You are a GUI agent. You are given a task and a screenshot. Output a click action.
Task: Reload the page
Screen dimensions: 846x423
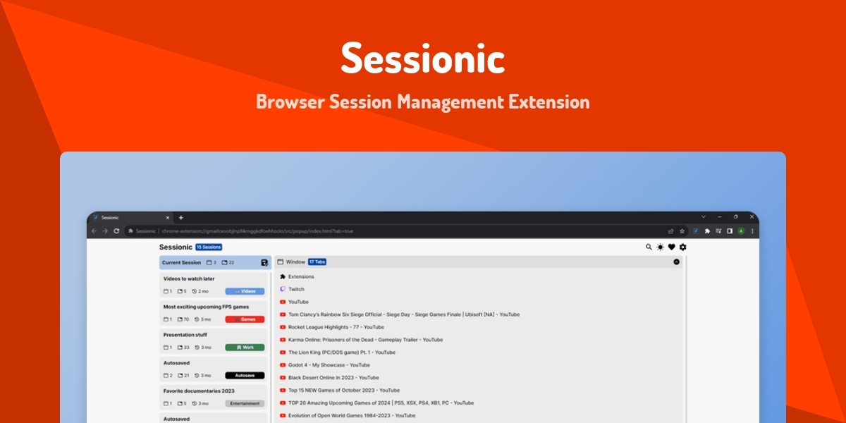pyautogui.click(x=116, y=231)
